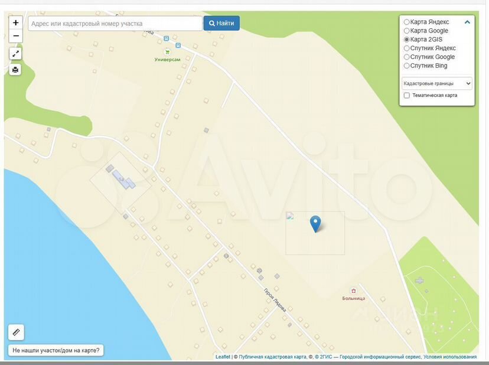
Task: Click the Универсам shop icon
Action: click(167, 52)
